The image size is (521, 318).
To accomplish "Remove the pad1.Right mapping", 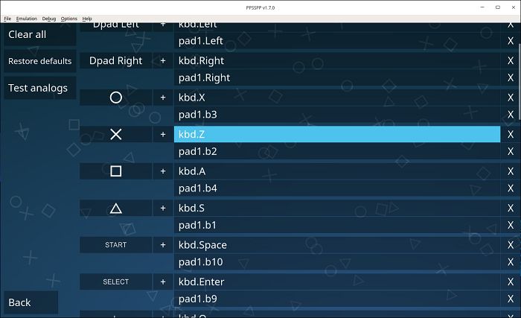I will click(511, 77).
